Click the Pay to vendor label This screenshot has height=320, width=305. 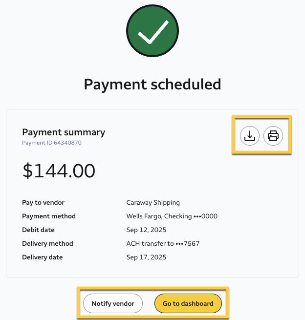coord(43,202)
